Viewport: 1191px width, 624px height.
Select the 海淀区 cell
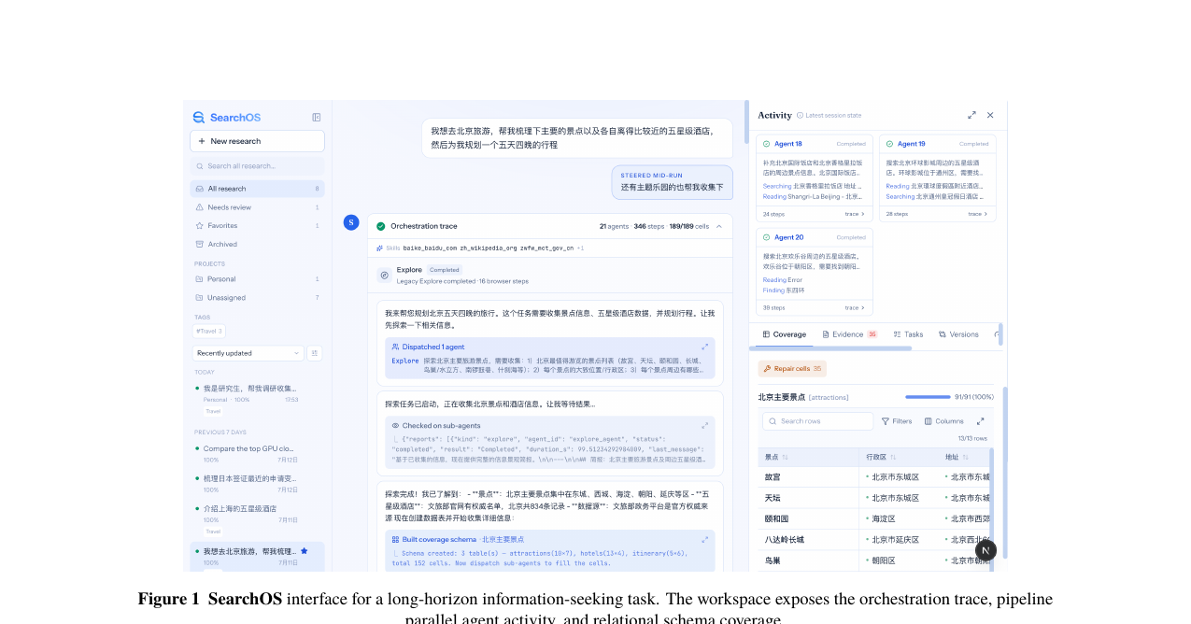899,518
